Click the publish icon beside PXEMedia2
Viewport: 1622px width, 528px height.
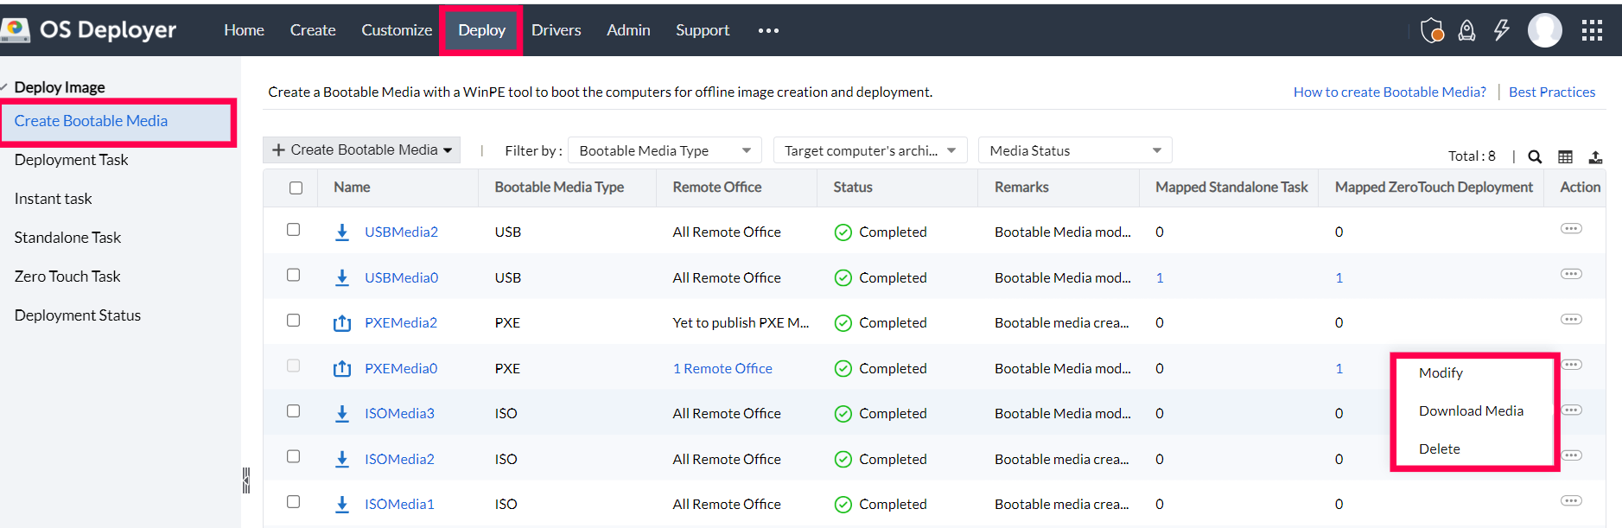point(342,323)
